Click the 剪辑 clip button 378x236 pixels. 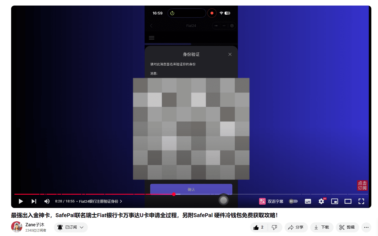pyautogui.click(x=347, y=227)
